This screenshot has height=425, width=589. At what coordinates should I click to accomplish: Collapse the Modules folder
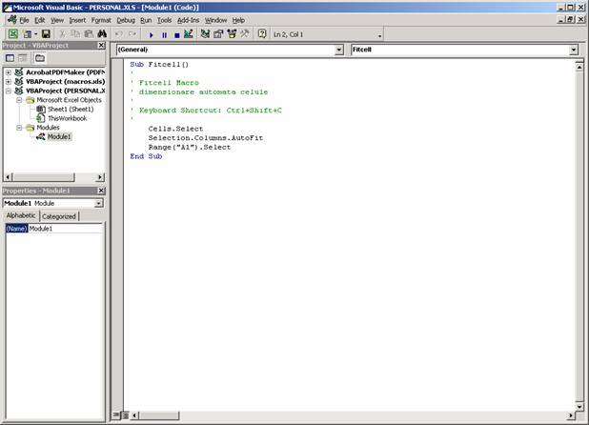[18, 127]
